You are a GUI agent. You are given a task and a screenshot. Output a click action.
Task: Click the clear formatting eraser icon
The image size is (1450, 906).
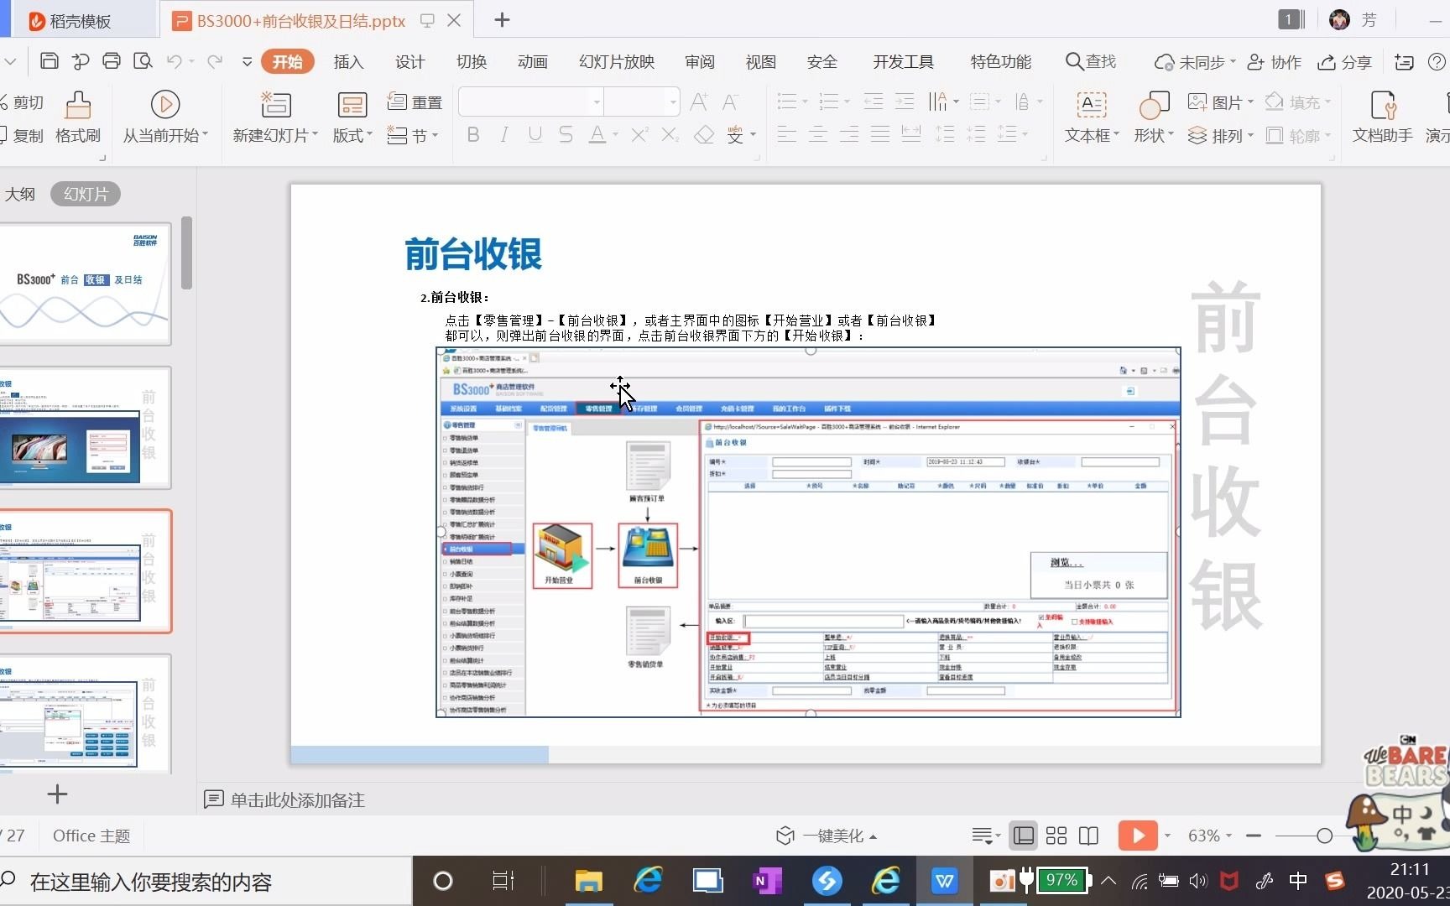point(704,134)
